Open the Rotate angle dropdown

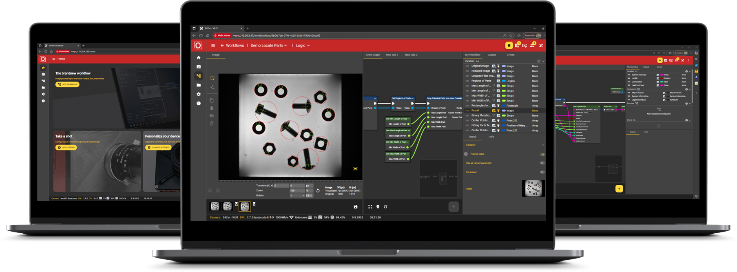pos(297,196)
